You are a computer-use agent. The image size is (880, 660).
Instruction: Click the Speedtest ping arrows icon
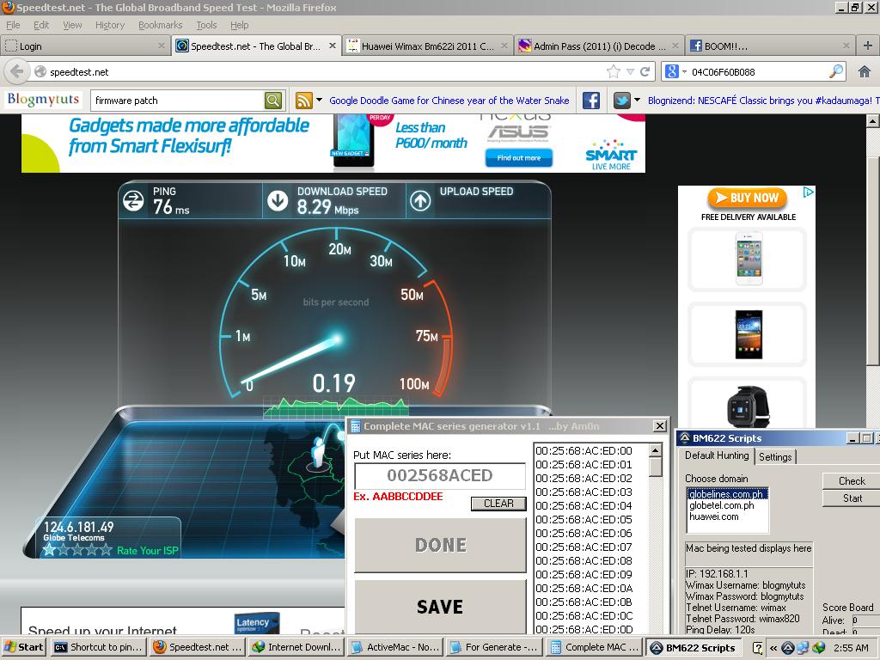[x=133, y=201]
